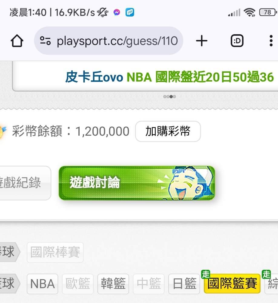
Task: Switch to the 韓籃 tab
Action: coord(113,284)
